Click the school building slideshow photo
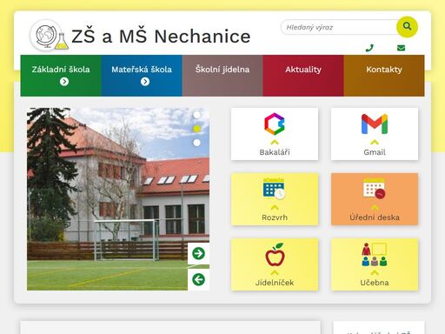Image resolution: width=445 pixels, height=334 pixels. 118,199
